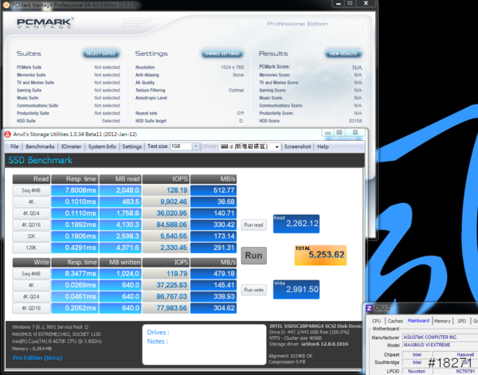The image size is (478, 375).
Task: Maximize the Anvil's Storage Utilities window
Action: point(339,132)
